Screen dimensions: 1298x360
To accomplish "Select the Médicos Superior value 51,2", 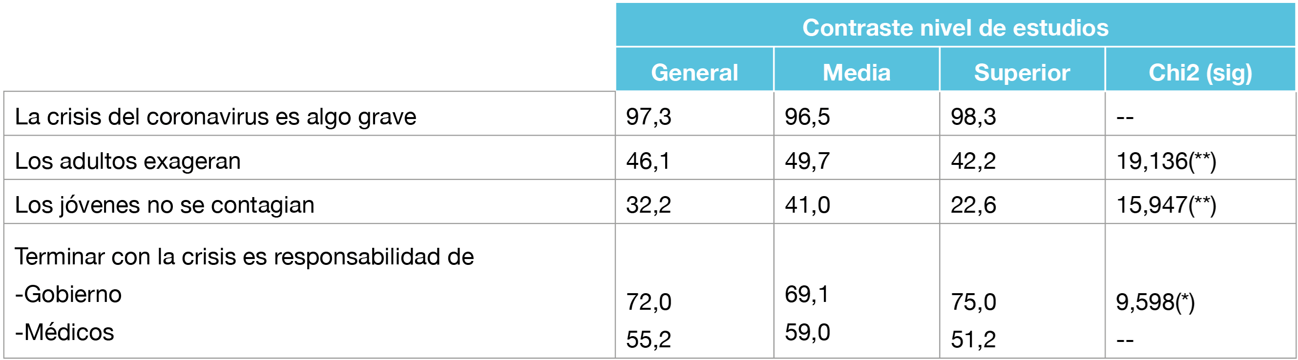I will pyautogui.click(x=973, y=340).
